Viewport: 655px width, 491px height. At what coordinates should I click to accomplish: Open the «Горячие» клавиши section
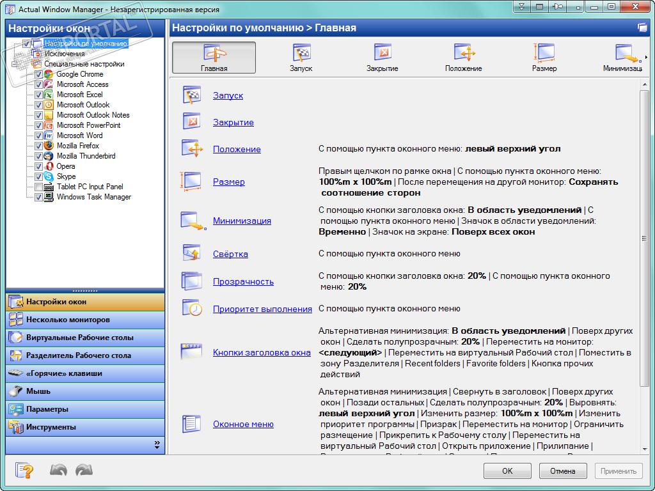click(85, 373)
